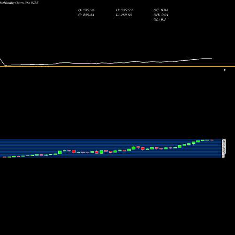Click the overlapping price labels on right axis
235x235 pixels.
point(224,149)
